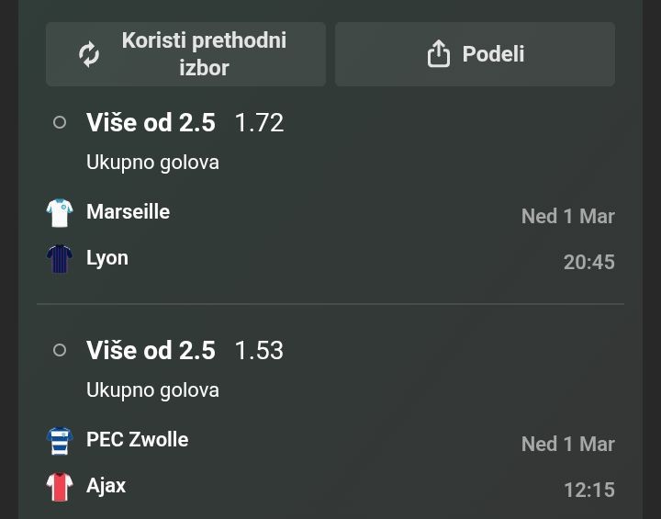Open the Lyon team name
661x519 pixels.
point(107,257)
